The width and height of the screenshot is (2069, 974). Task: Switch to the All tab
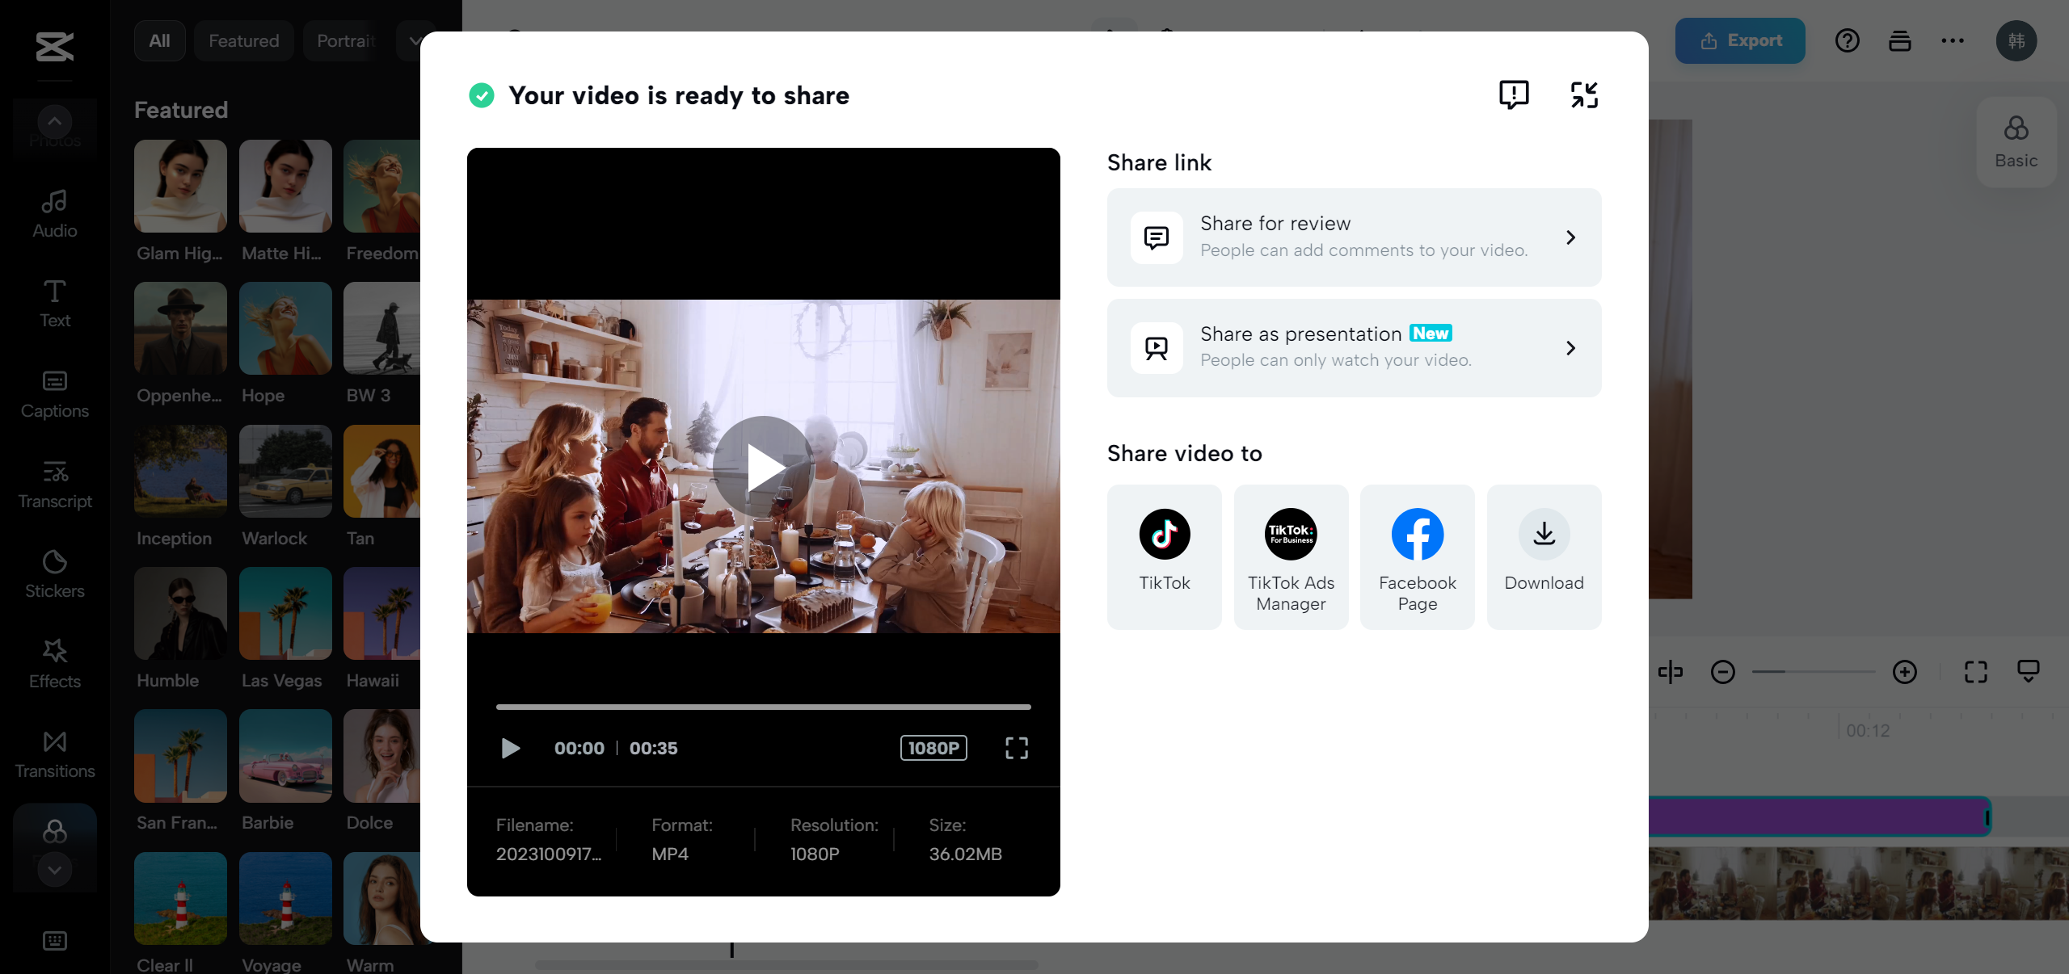coord(158,40)
